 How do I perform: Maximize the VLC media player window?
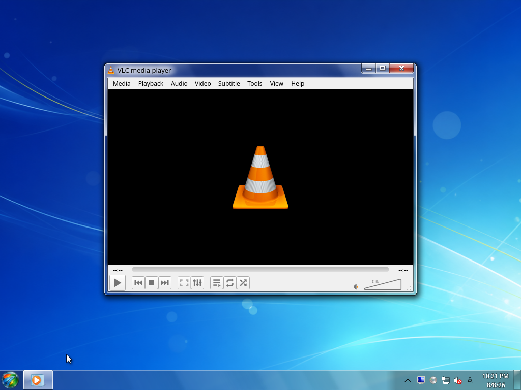click(383, 69)
